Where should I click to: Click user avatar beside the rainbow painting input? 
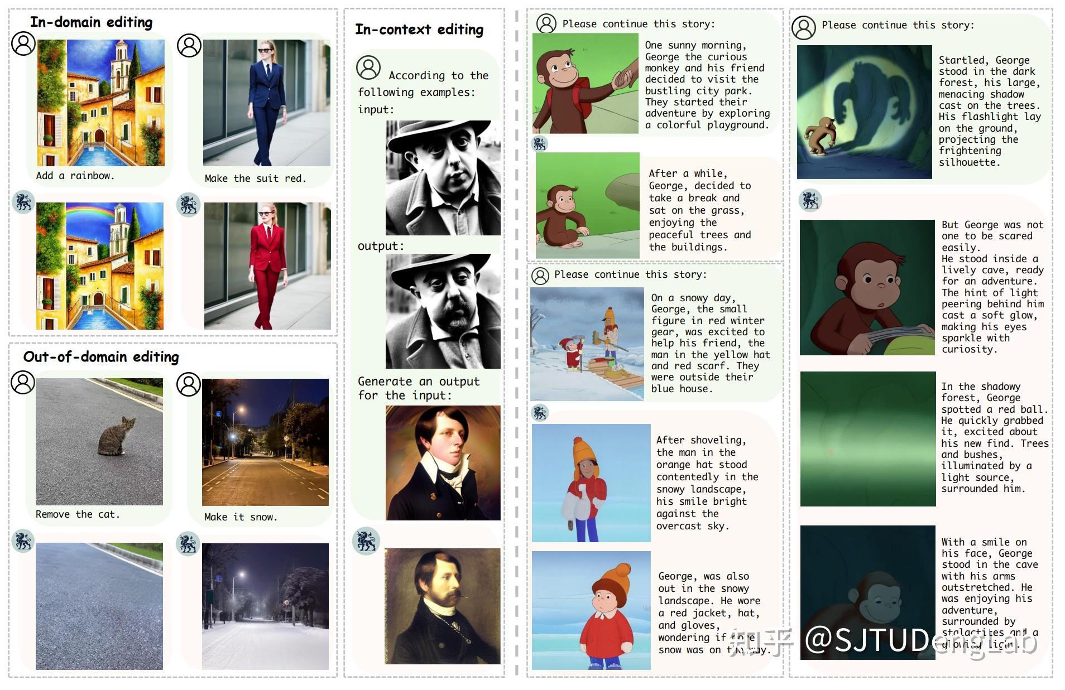pyautogui.click(x=23, y=44)
